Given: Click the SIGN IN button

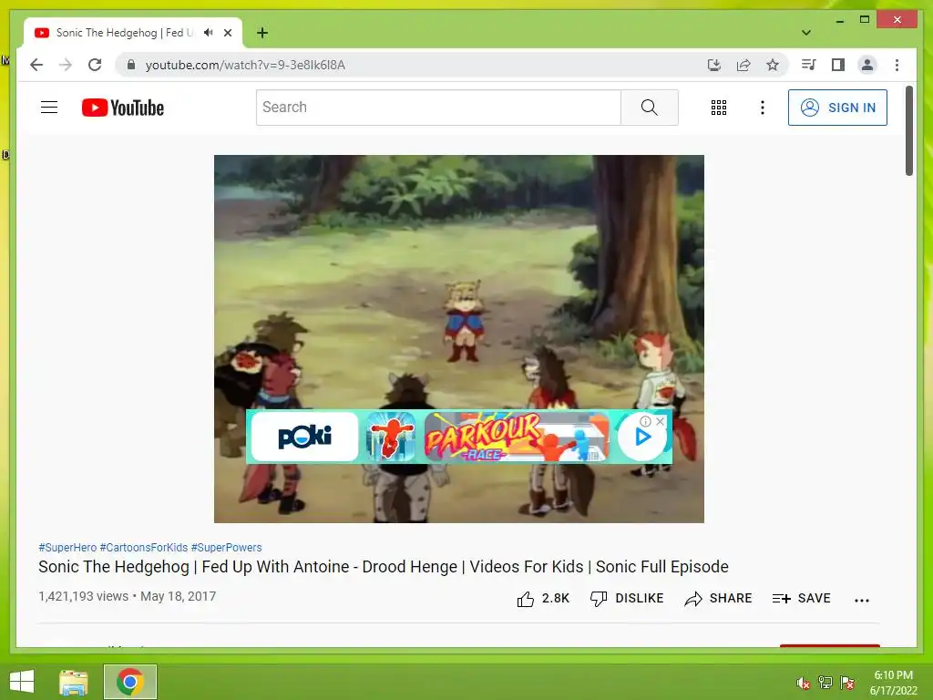Looking at the screenshot, I should [837, 108].
